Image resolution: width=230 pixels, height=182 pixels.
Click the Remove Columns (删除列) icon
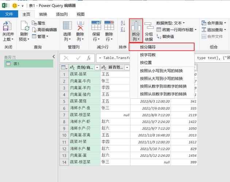click(x=80, y=26)
